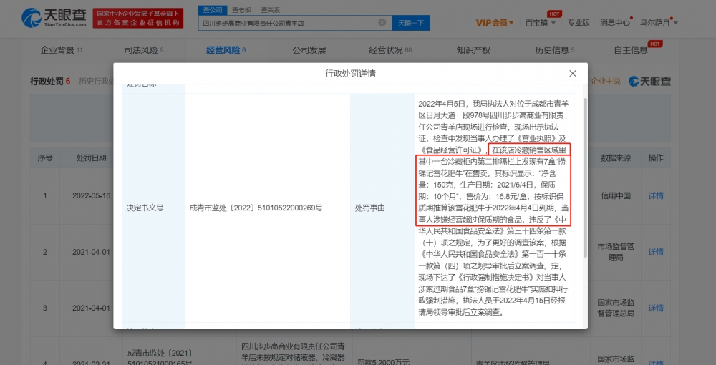The height and width of the screenshot is (365, 716).
Task: Click the 操作 column header
Action: 656,158
